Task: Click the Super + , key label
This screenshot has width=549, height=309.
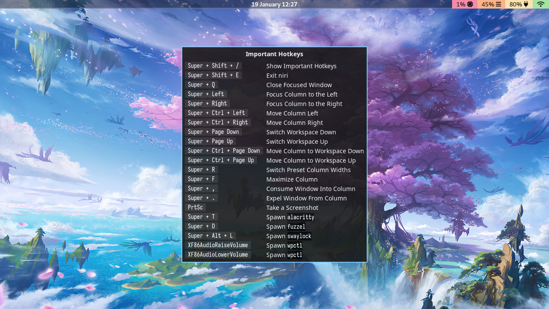Action: point(201,188)
